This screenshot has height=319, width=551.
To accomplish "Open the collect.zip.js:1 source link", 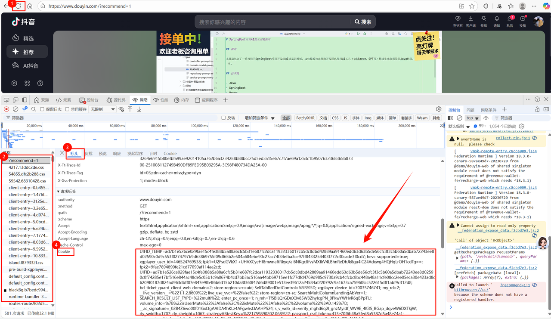I will click(513, 138).
